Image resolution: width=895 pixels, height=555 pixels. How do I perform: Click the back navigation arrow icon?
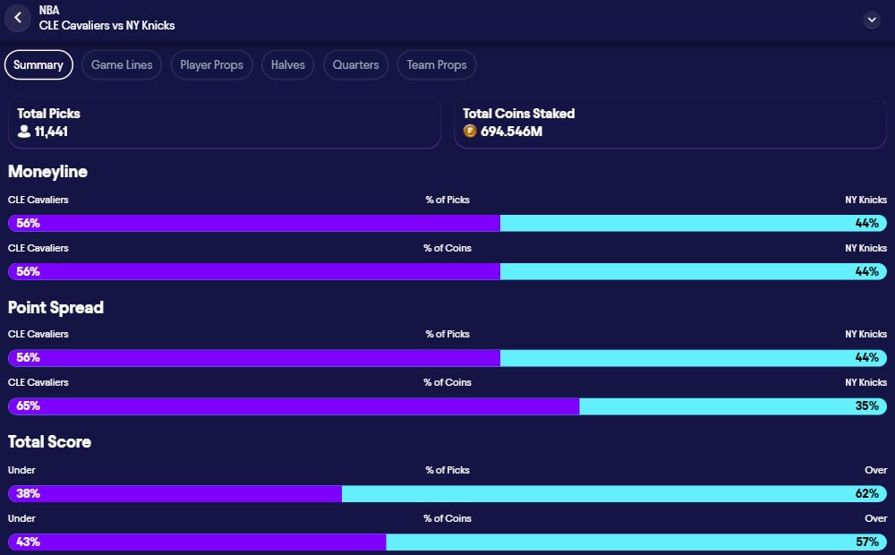[x=18, y=19]
